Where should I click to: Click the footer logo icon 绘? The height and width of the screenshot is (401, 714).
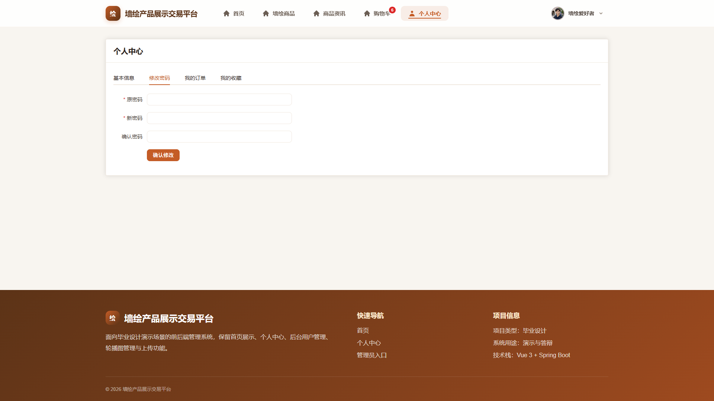coord(112,318)
